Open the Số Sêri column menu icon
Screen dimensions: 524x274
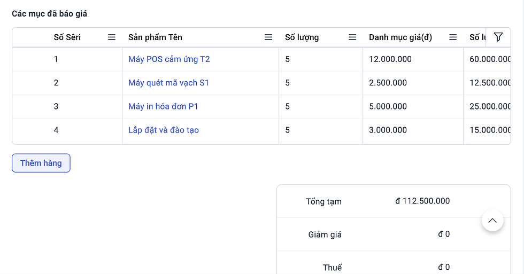tap(112, 37)
